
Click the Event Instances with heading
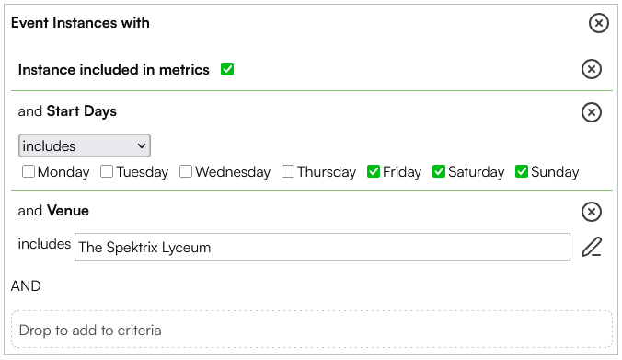80,23
